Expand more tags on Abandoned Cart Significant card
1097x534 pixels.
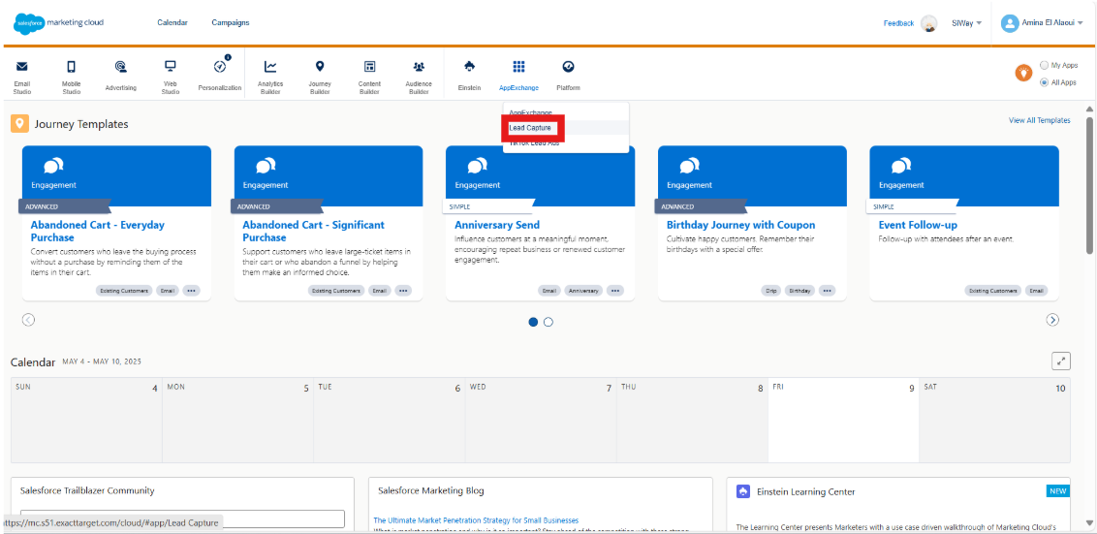point(403,291)
